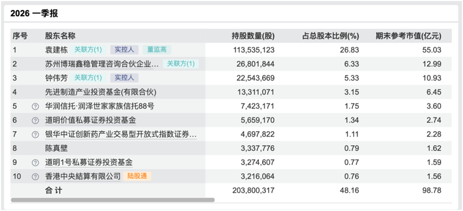The height and width of the screenshot is (211, 463).
Task: Click the 实控人 tag next to 钟伟芳
Action: point(124,78)
